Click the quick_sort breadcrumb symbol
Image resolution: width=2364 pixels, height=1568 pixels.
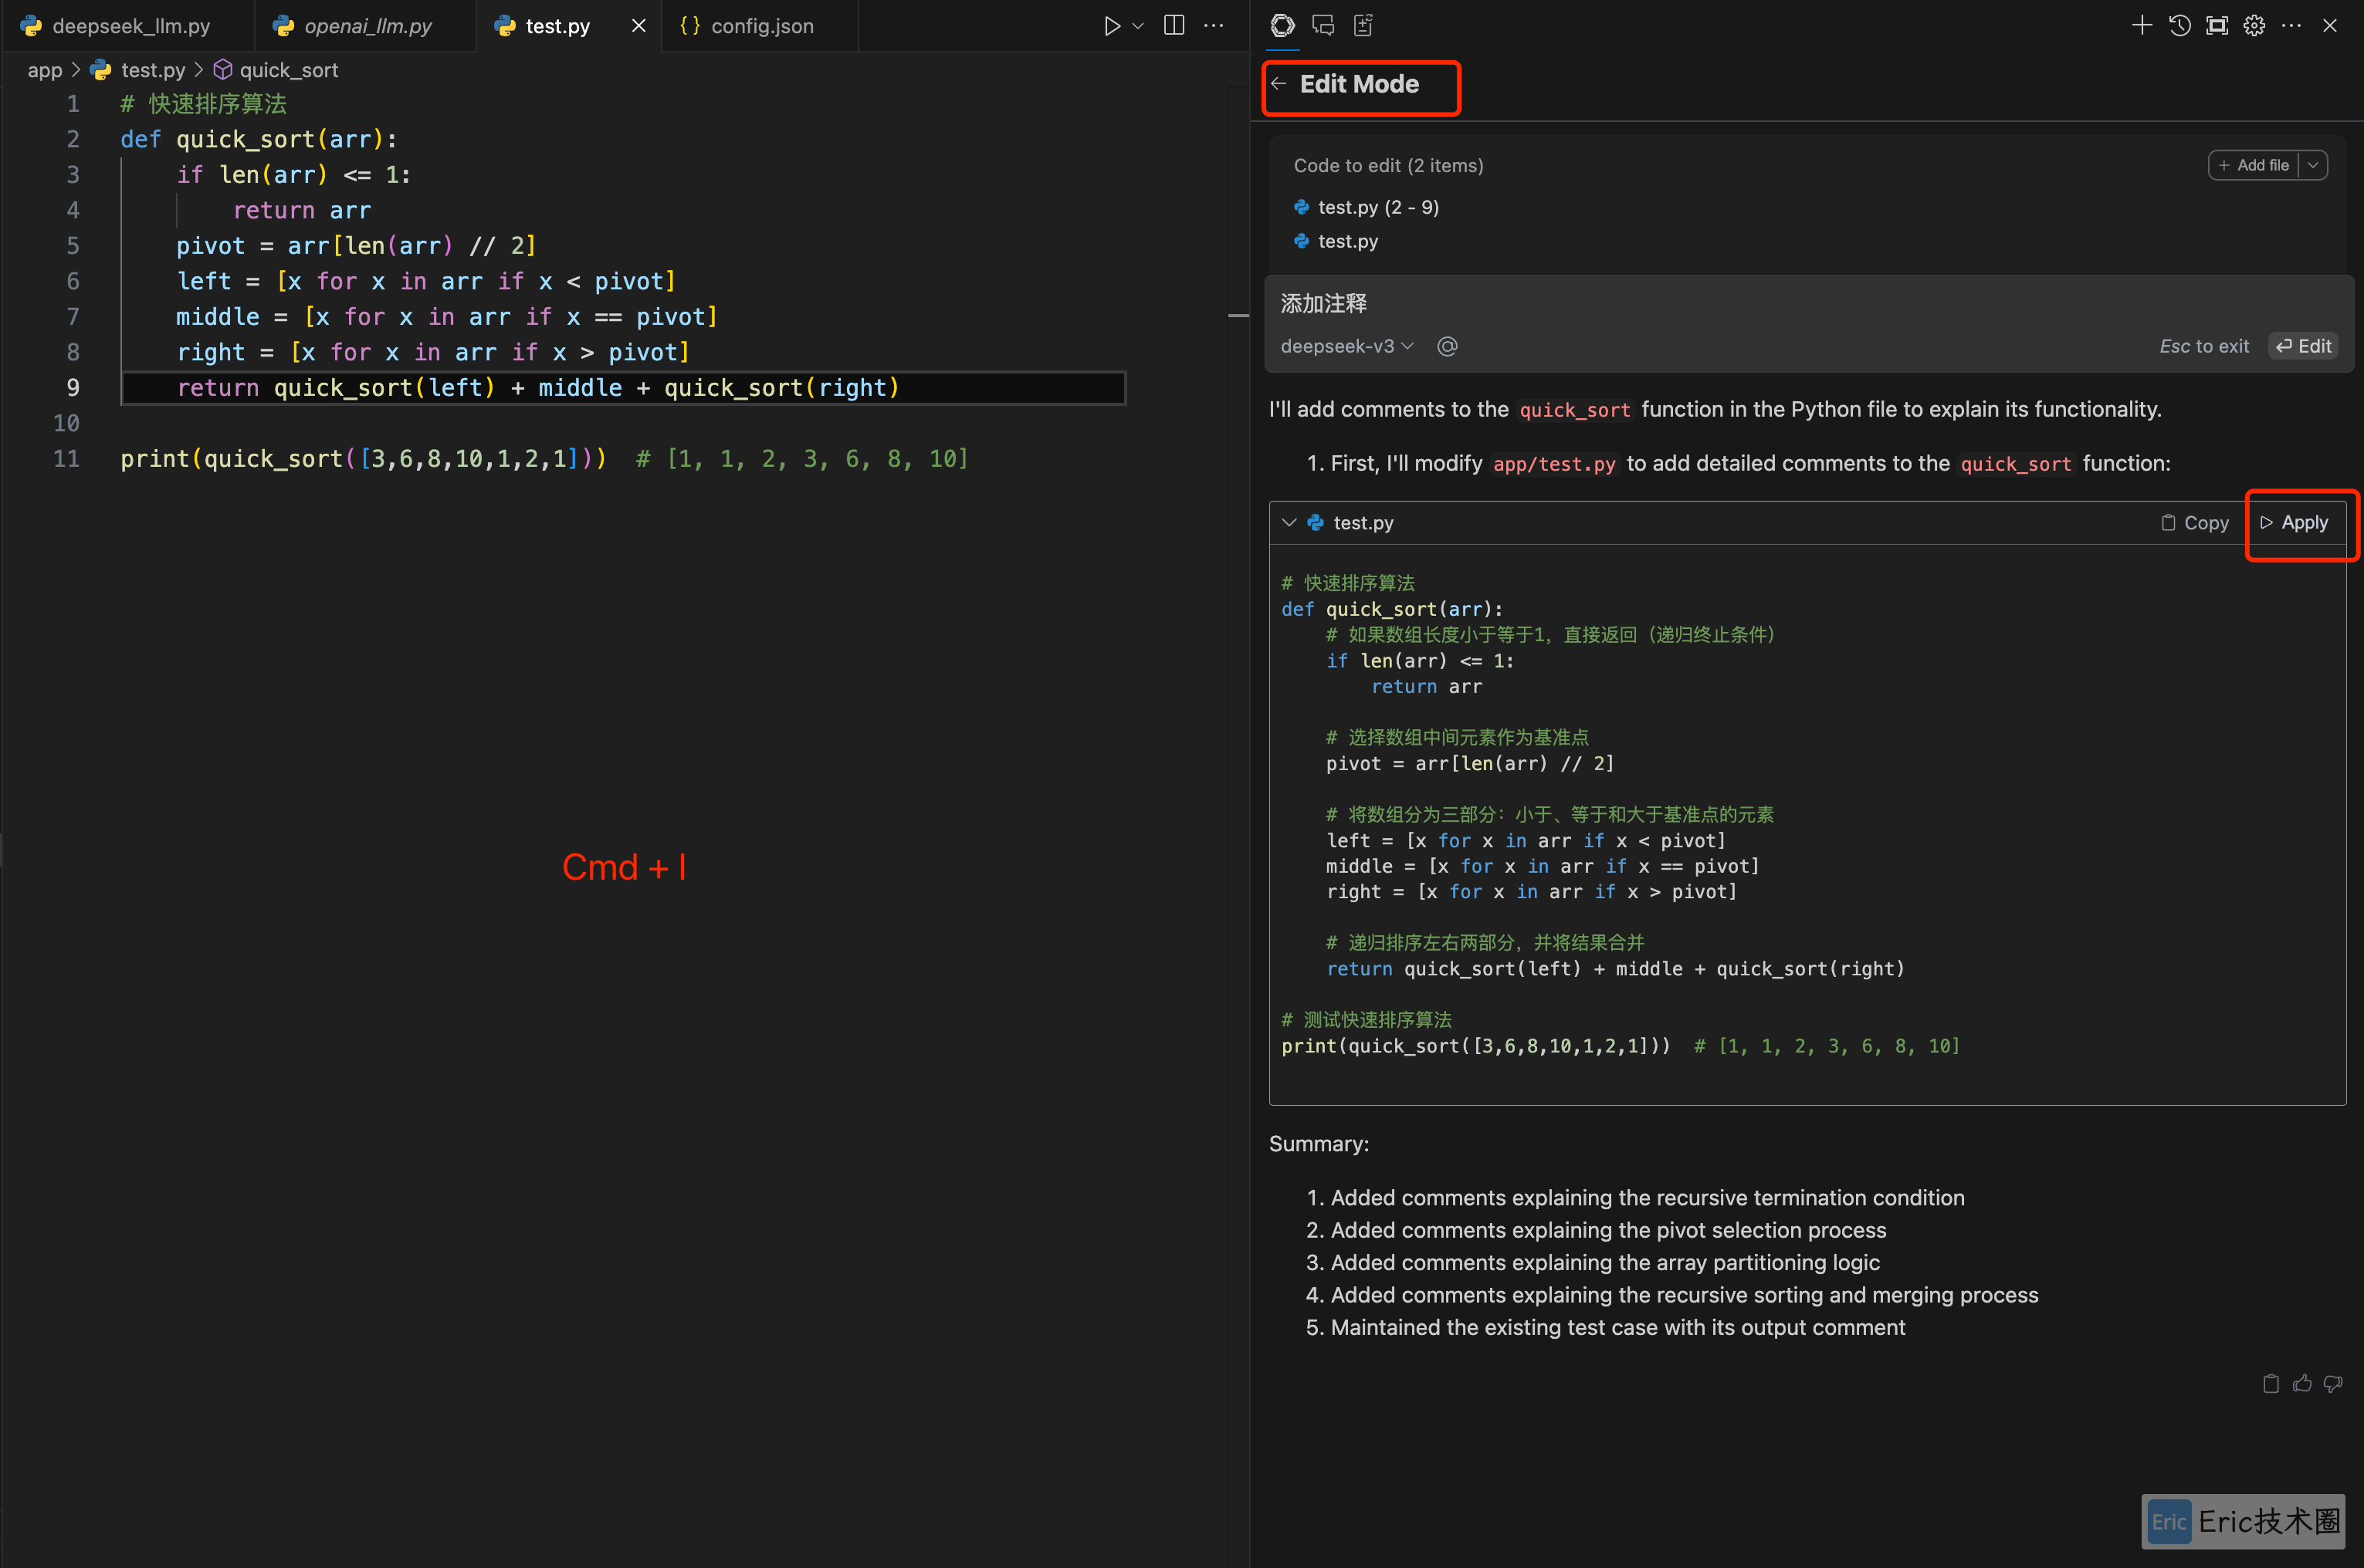point(276,70)
